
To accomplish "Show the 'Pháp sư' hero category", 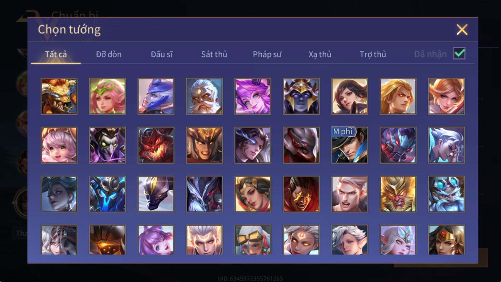I will [267, 54].
